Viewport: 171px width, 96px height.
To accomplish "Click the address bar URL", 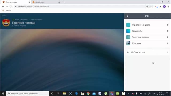I will (33, 6).
